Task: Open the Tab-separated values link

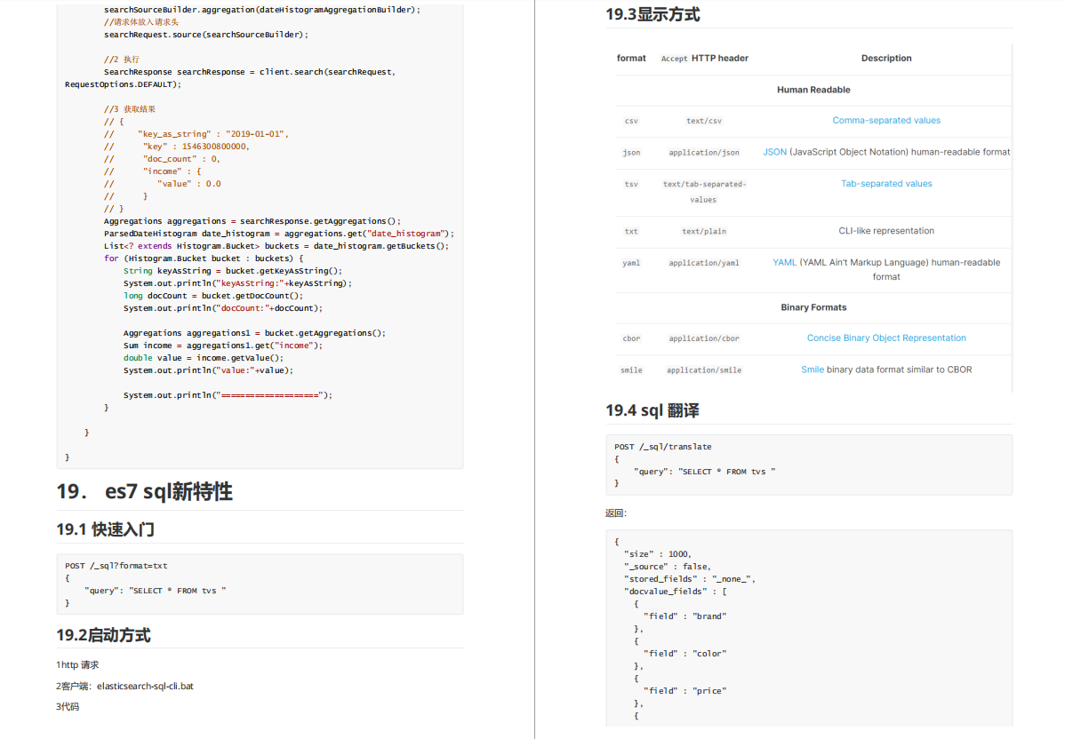Action: point(886,183)
